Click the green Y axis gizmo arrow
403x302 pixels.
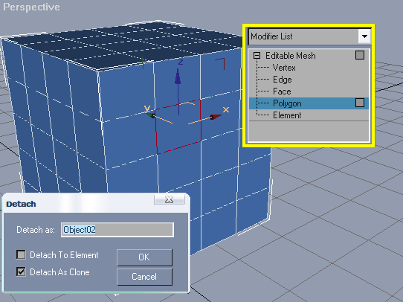[x=150, y=115]
